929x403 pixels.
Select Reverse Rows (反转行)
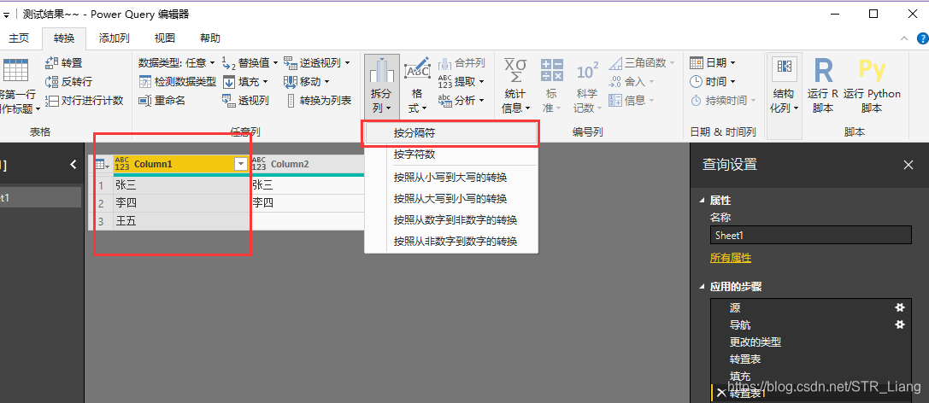tap(68, 82)
